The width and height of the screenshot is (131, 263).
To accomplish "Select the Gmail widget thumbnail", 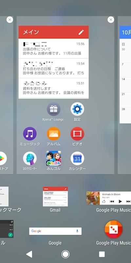I will 55,196.
